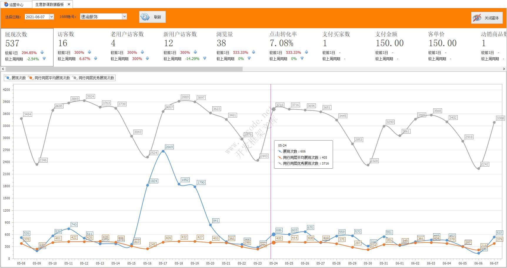
Task: Expand the 1688账号 account dropdown
Action: [124, 17]
